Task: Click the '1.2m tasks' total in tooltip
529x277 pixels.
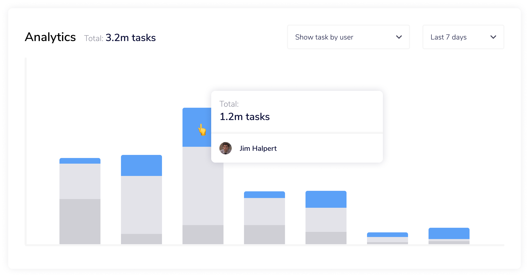Action: pos(245,117)
